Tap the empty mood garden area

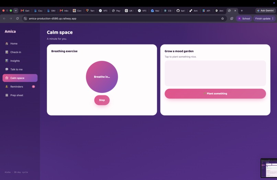tap(215, 73)
